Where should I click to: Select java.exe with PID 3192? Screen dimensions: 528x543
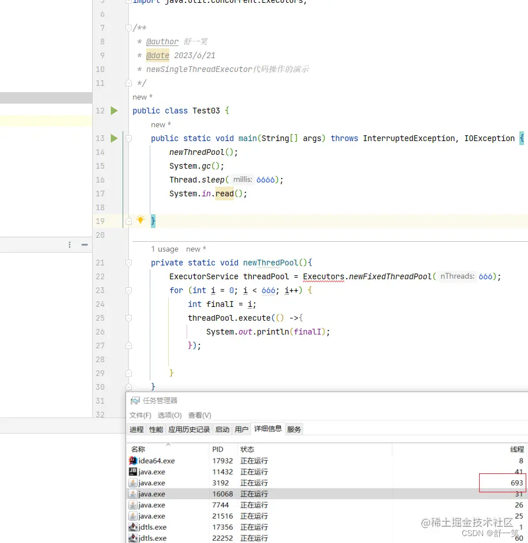pyautogui.click(x=327, y=483)
